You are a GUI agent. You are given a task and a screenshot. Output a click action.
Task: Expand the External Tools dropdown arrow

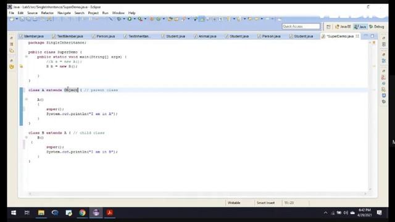[146, 19]
